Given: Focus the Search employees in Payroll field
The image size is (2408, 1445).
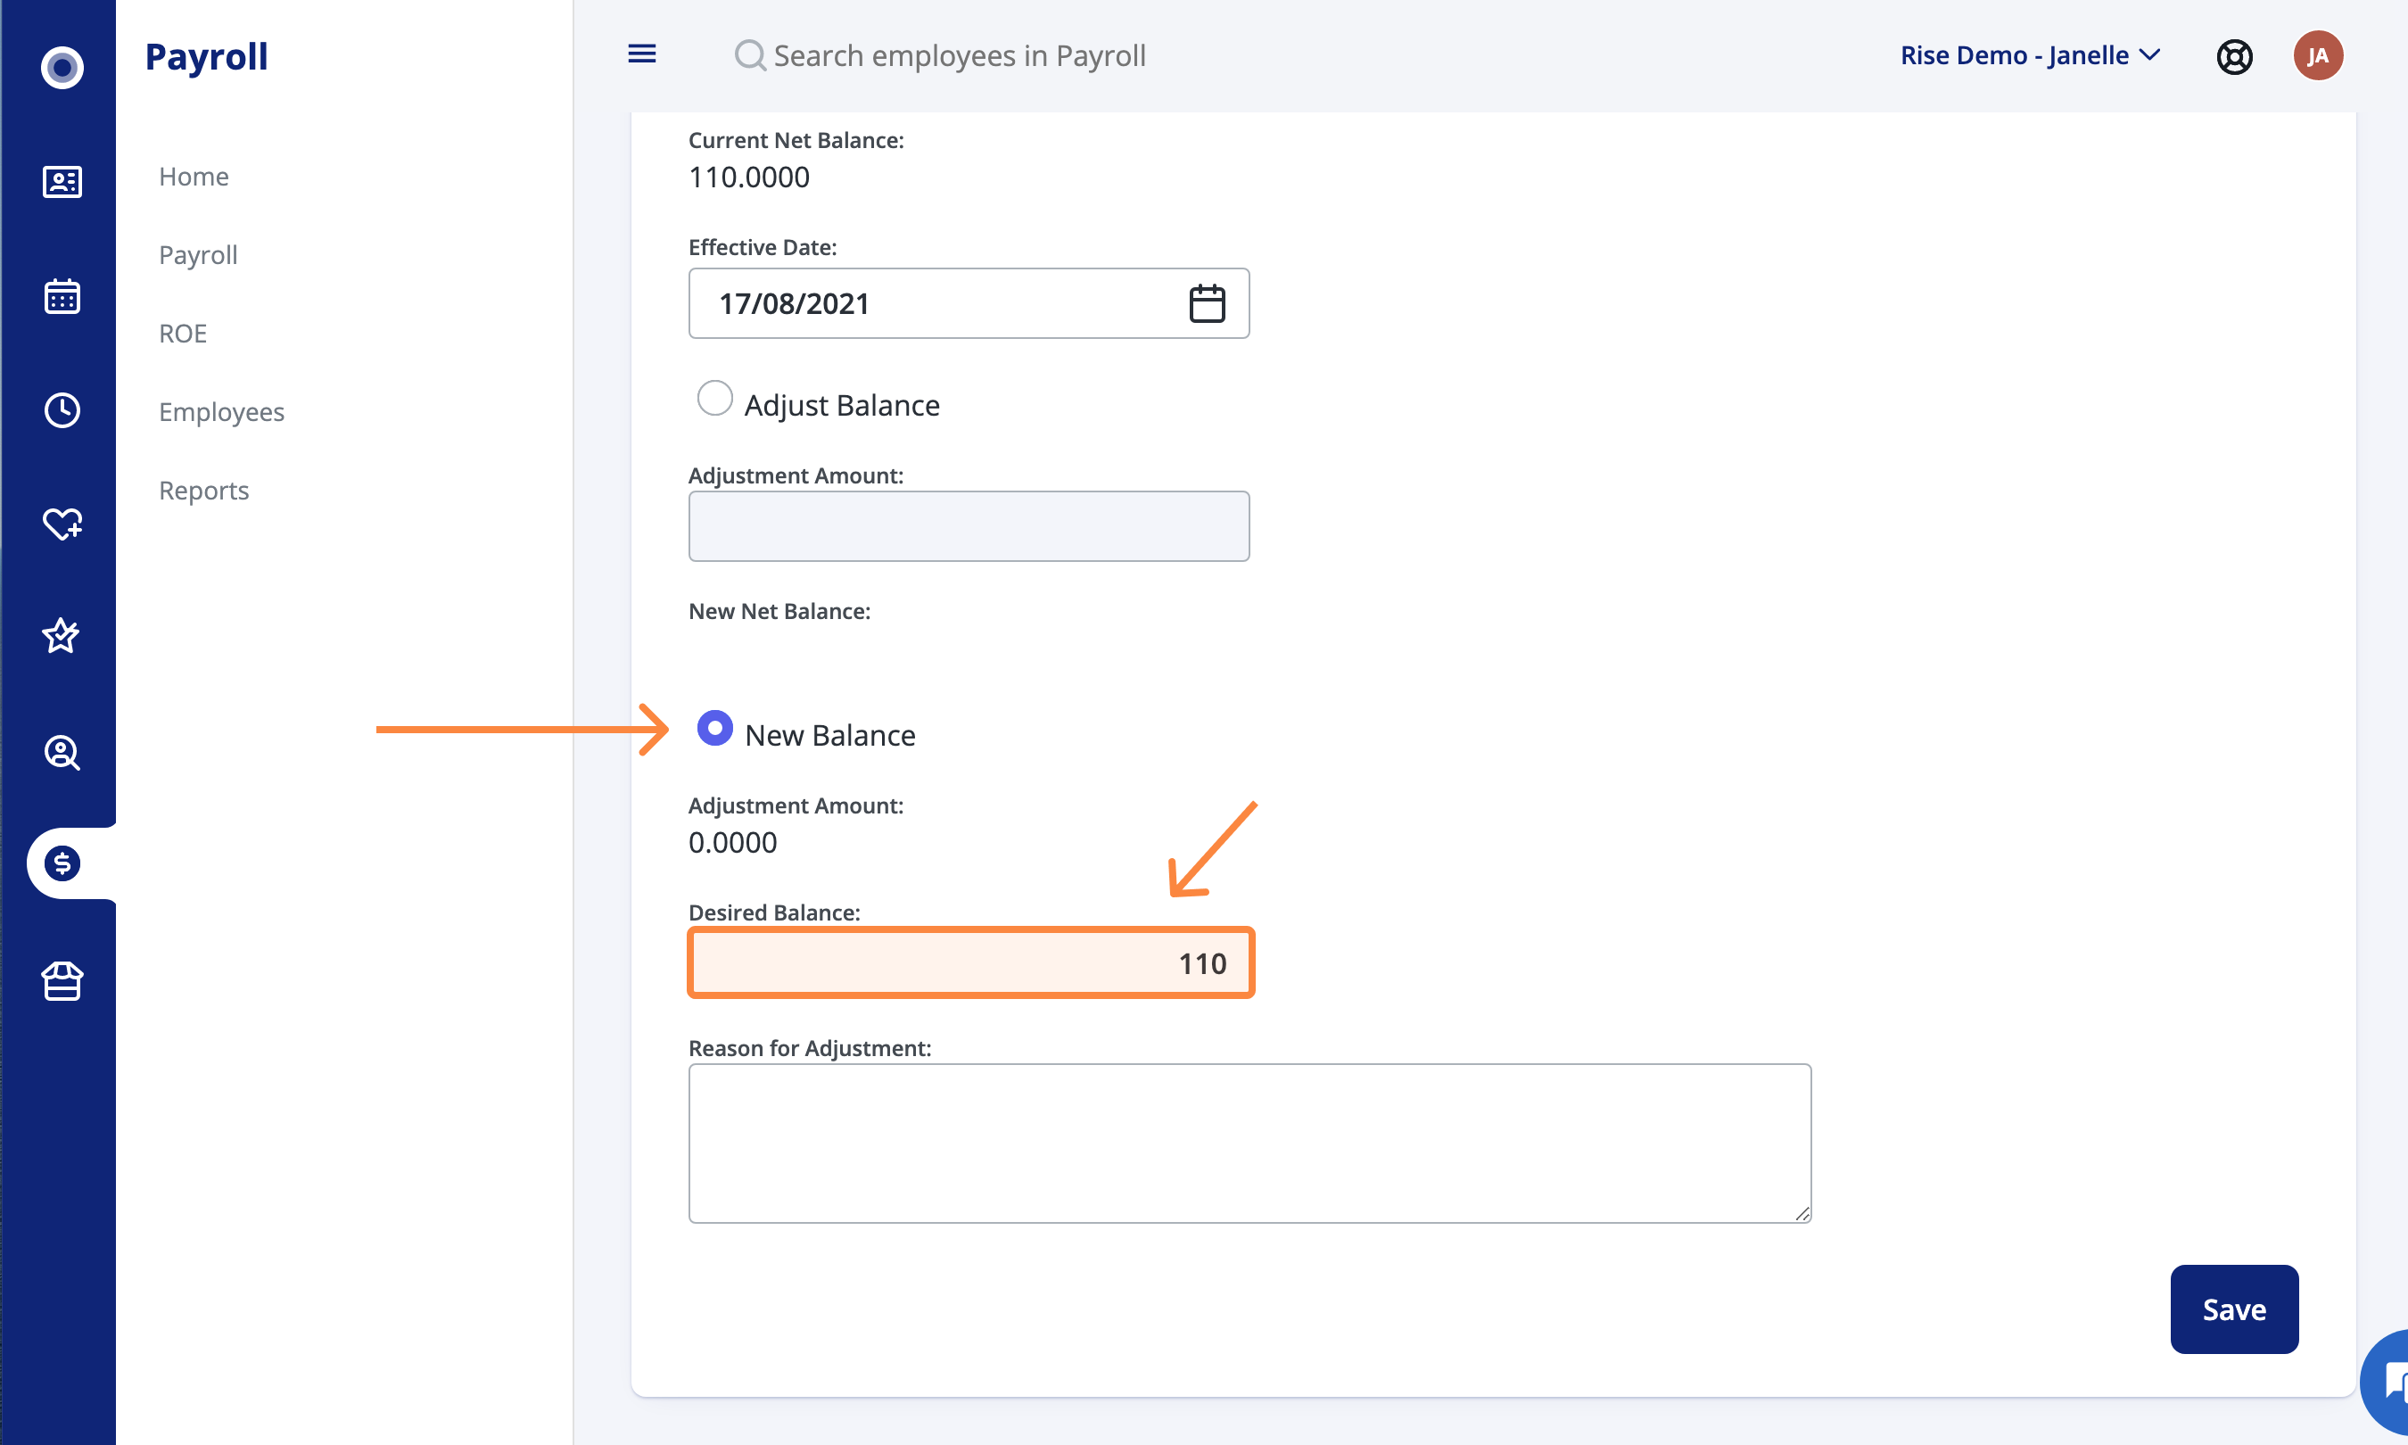Looking at the screenshot, I should [959, 55].
